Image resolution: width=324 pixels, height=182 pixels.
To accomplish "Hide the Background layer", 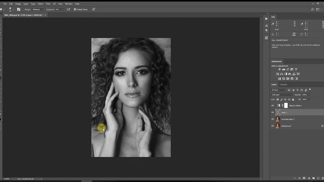I will coord(272,126).
